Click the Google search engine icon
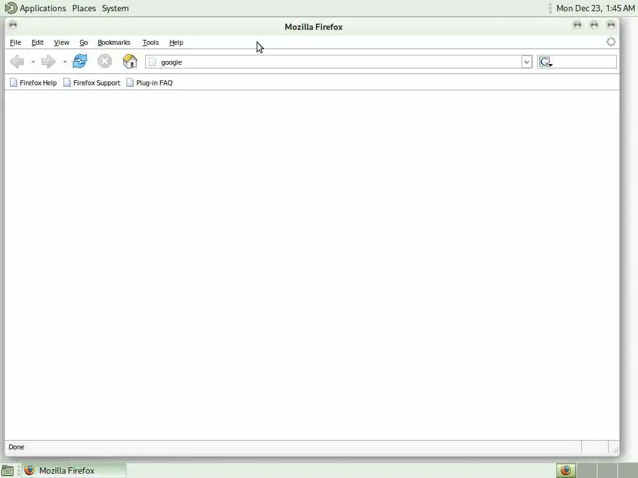This screenshot has width=638, height=478. (x=545, y=62)
